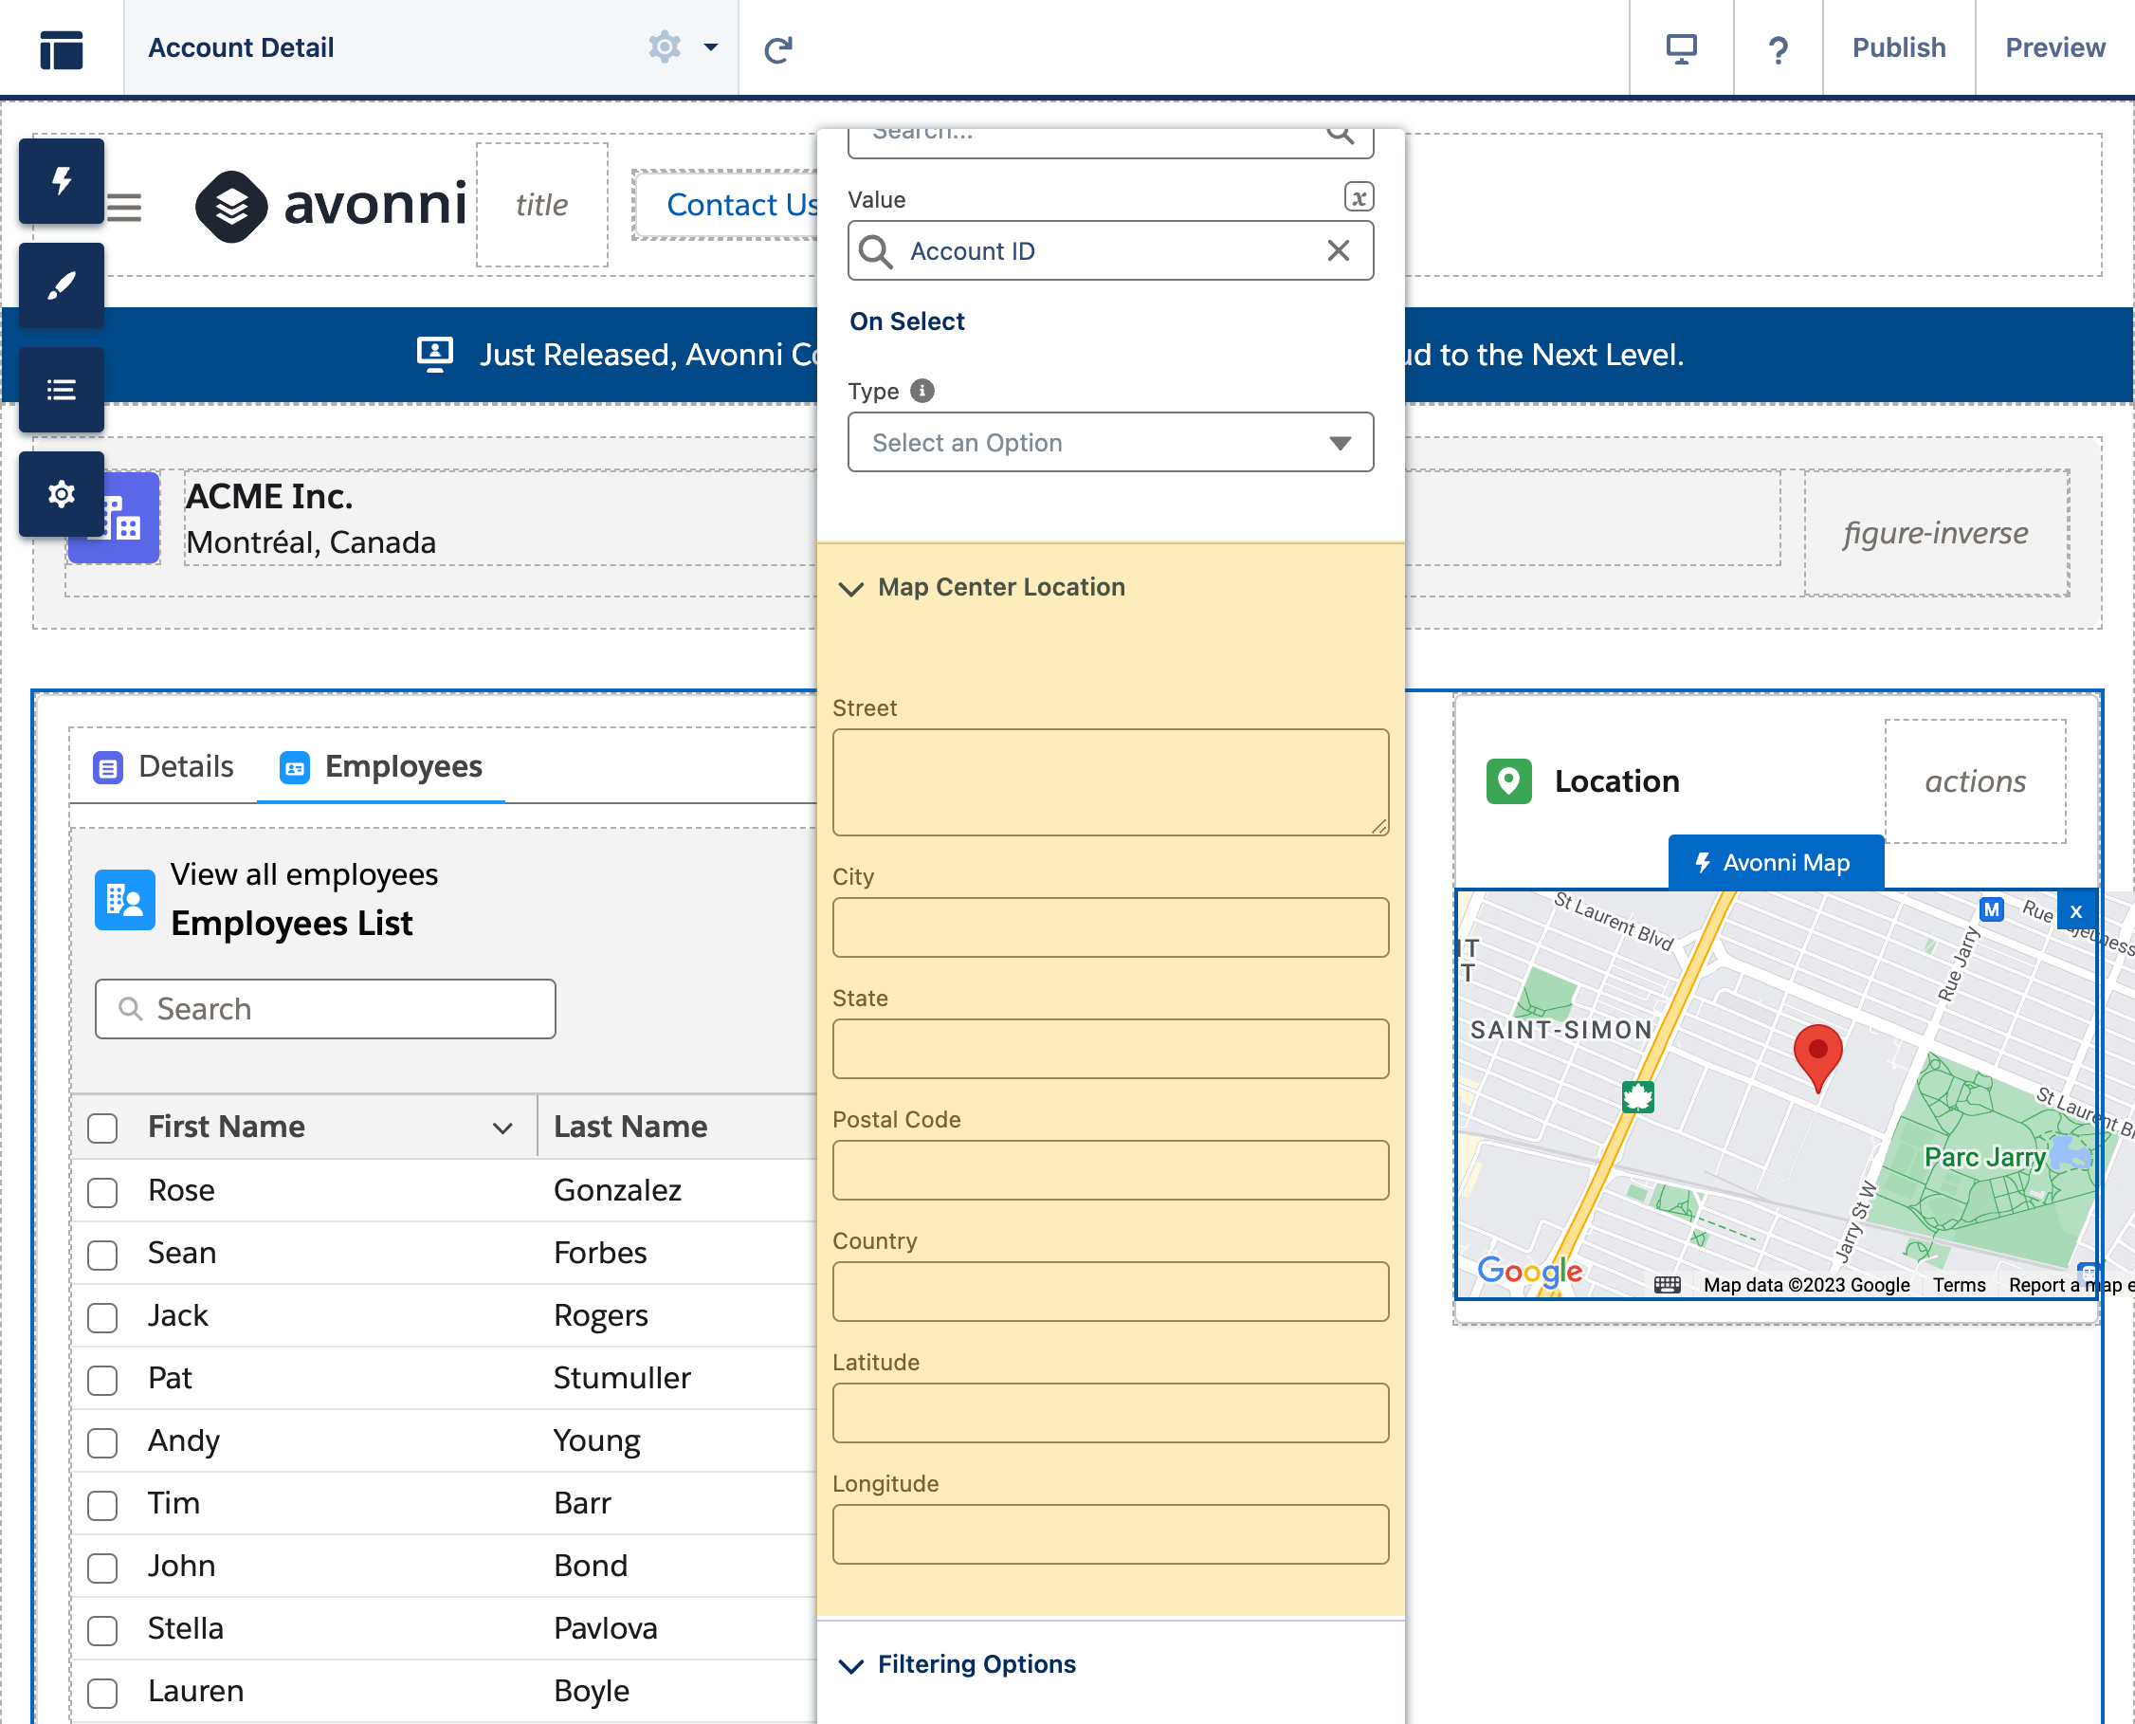The height and width of the screenshot is (1724, 2135).
Task: Click the lightning bolt components icon
Action: [x=61, y=181]
